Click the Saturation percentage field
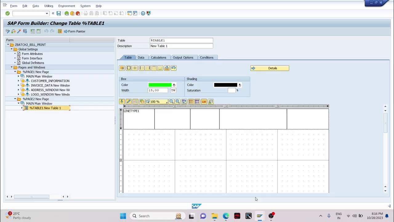394x222 pixels. [x=231, y=90]
